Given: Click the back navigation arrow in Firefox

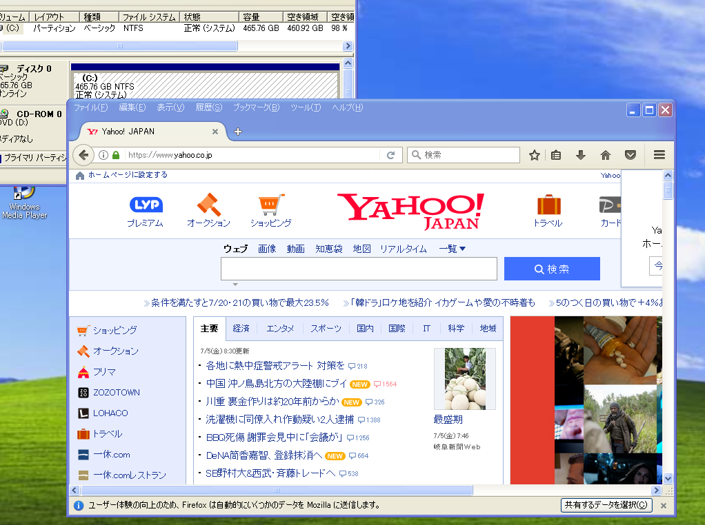Looking at the screenshot, I should click(83, 154).
